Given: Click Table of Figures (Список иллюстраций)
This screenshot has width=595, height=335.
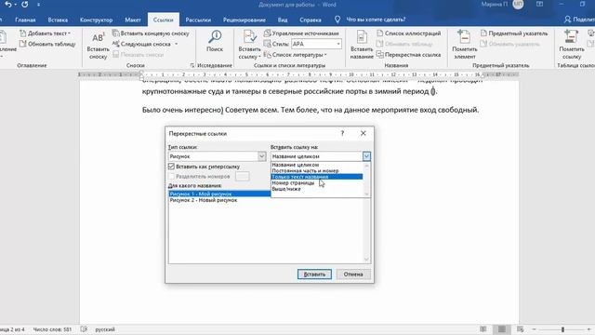Looking at the screenshot, I should [409, 33].
